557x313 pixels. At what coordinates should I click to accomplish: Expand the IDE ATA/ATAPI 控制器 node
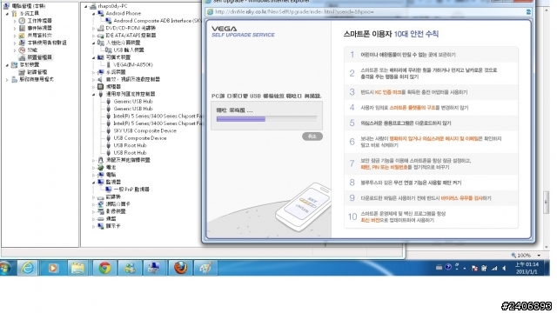(x=94, y=36)
